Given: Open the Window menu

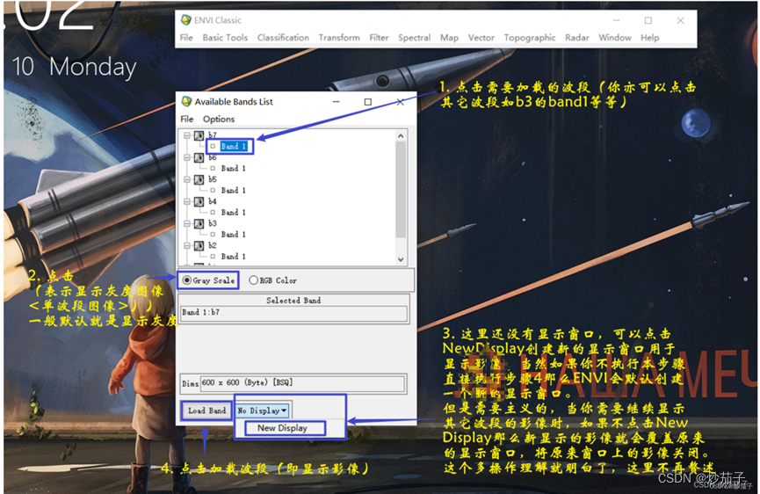Looking at the screenshot, I should point(615,37).
